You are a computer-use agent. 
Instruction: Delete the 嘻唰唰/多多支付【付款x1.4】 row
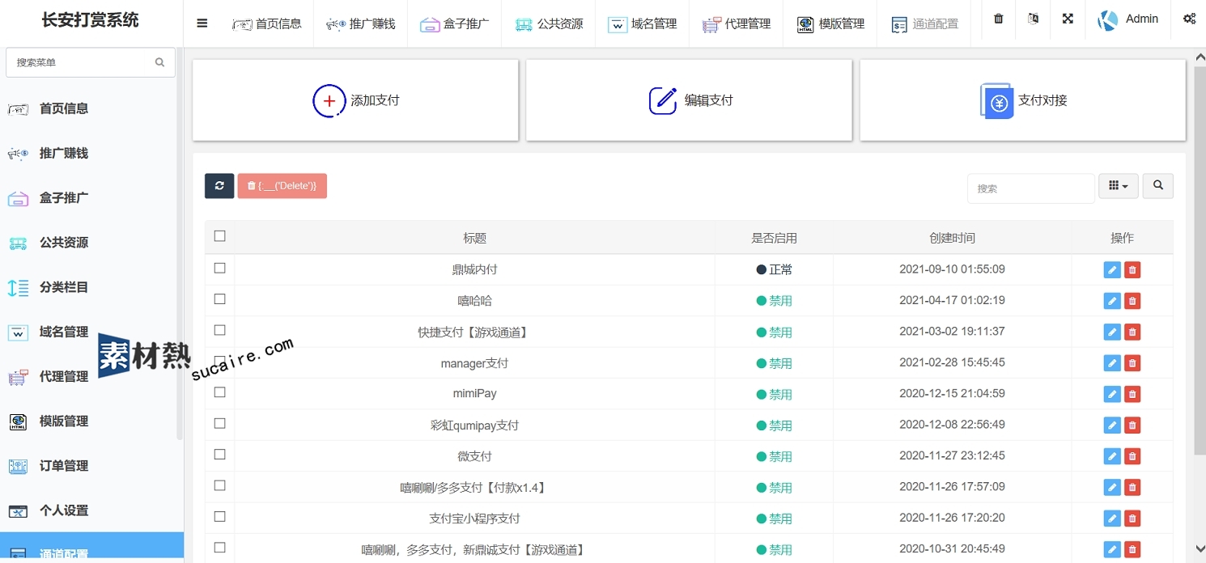pyautogui.click(x=1132, y=487)
